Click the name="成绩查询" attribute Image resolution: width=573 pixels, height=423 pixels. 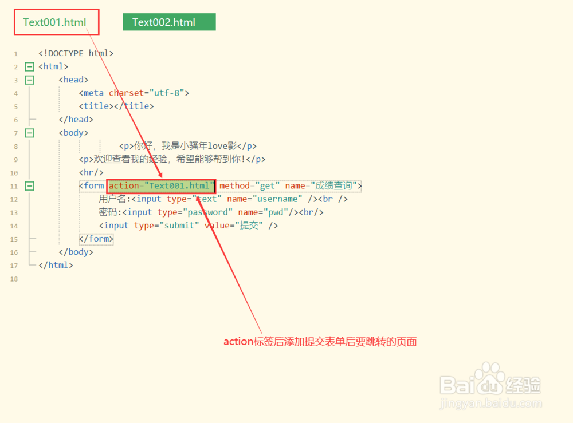pos(320,186)
